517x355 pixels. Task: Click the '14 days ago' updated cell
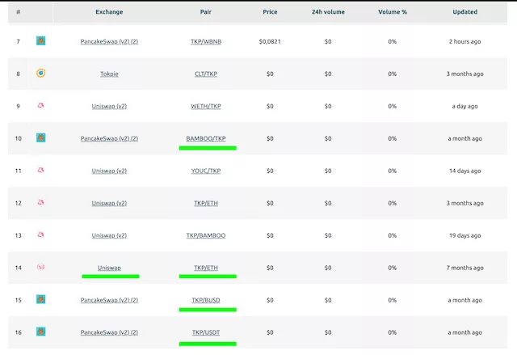[465, 171]
